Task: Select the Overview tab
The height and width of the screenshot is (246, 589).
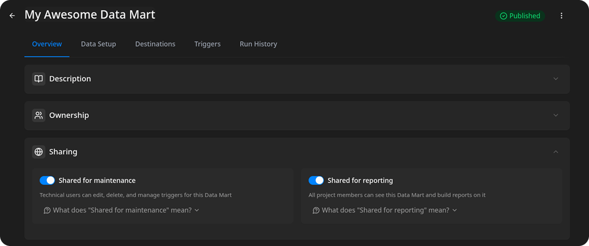Action: (47, 44)
